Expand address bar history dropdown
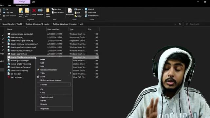 [175, 24]
